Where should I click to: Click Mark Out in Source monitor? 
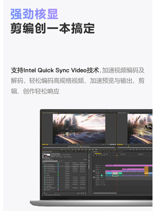pyautogui.click(x=69, y=149)
